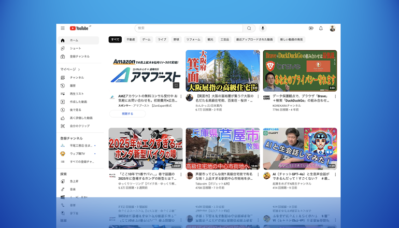Open 再生リスト playlists
Image resolution: width=399 pixels, height=228 pixels.
(x=78, y=94)
